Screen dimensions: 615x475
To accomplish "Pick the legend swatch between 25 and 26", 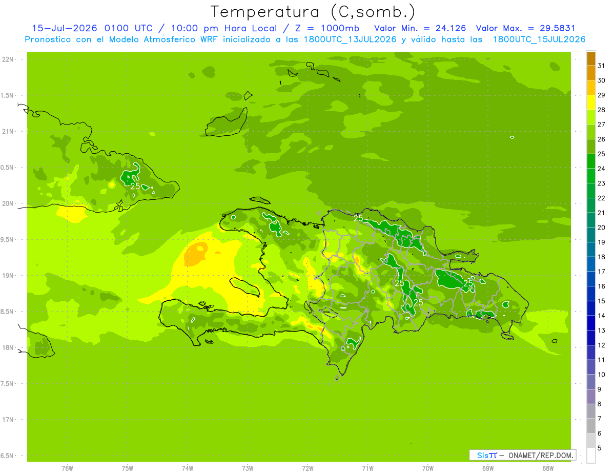I will (x=591, y=147).
